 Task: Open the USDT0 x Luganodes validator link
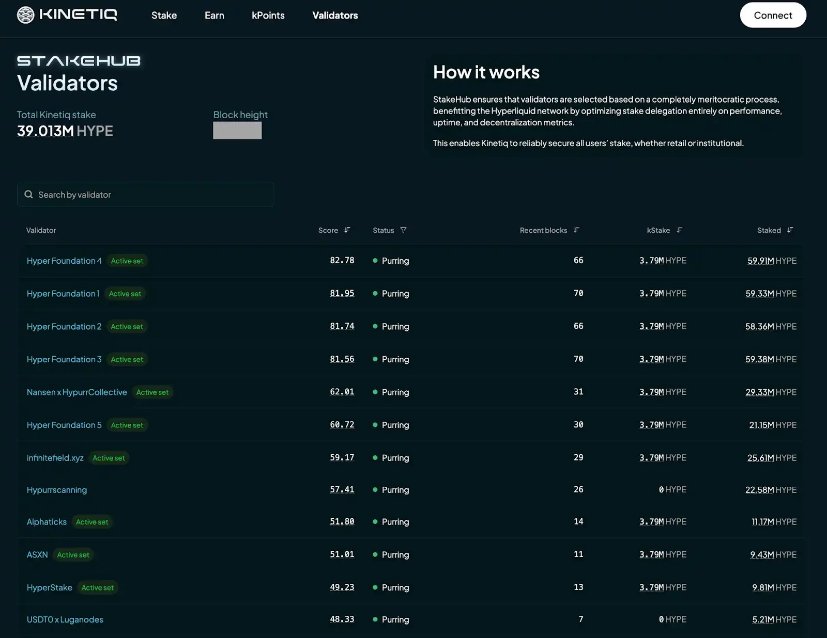(65, 619)
